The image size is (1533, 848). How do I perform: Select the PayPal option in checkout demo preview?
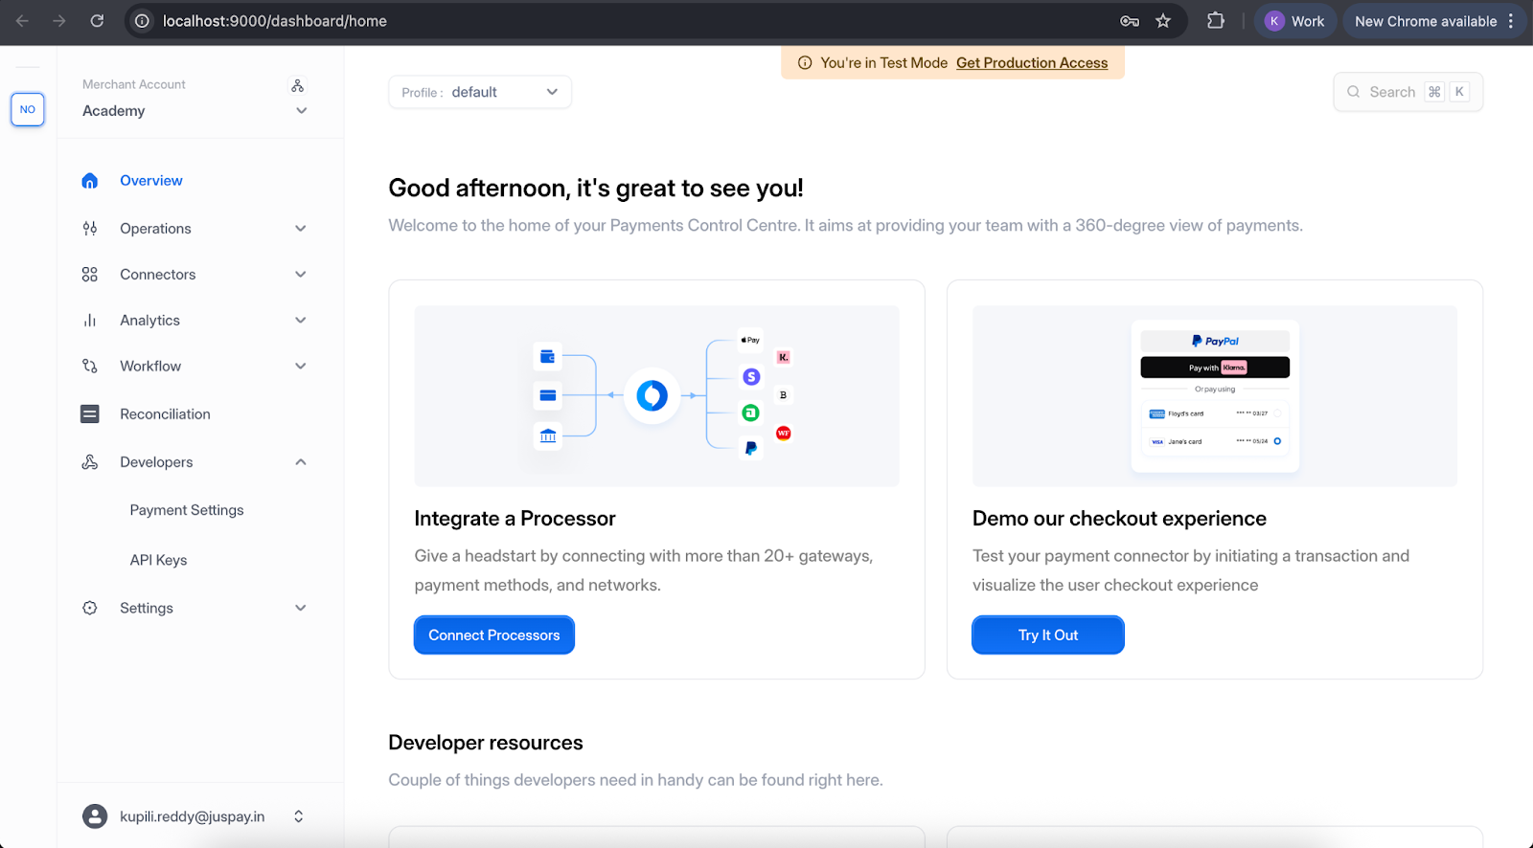[1215, 342]
